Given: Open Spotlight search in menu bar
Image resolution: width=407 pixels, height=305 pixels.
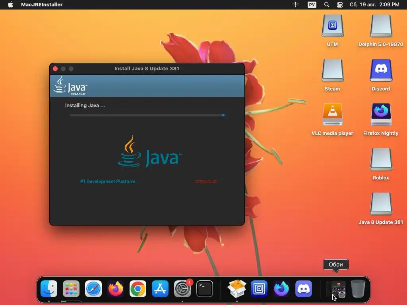Looking at the screenshot, I should [x=327, y=5].
